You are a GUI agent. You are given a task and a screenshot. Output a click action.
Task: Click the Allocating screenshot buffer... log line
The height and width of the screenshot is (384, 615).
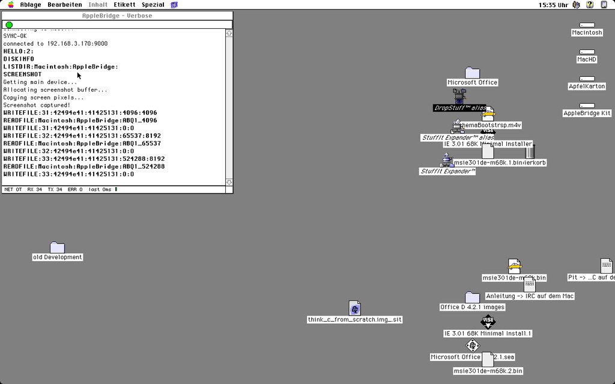(55, 90)
